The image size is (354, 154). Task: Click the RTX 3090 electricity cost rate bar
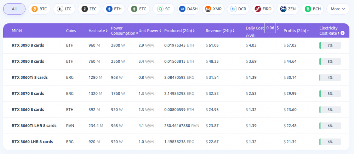pyautogui.click(x=330, y=45)
